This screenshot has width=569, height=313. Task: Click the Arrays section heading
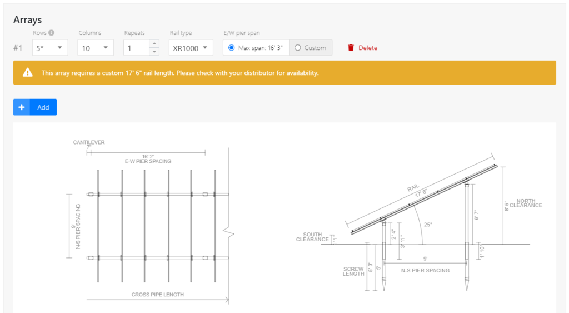pyautogui.click(x=27, y=19)
